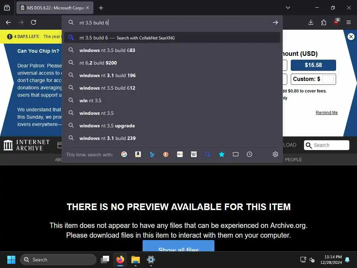Screen dimensions: 357x268
Task: Search with Bing icon
Action: 152,154
